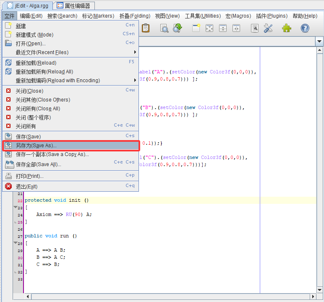Choose 关闭所有 with C+e C+w shortcut
324x302 pixels.
(x=71, y=126)
